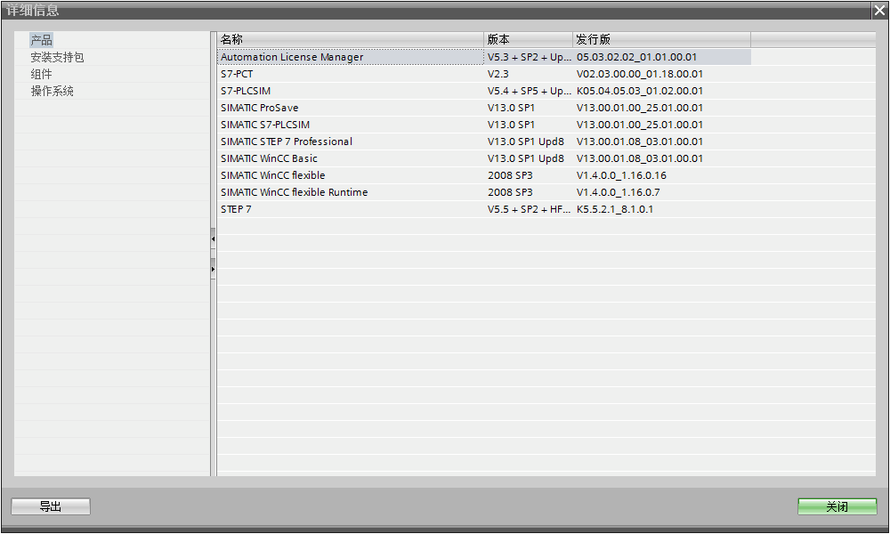Select the SIMATIC WinCC flexible name cell

click(350, 175)
